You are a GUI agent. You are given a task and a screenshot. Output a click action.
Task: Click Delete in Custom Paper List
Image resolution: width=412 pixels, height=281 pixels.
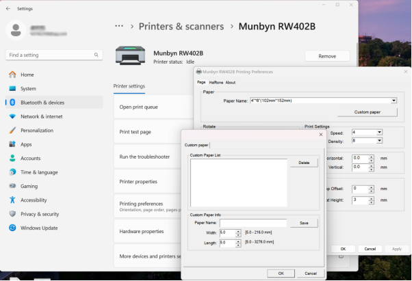pos(304,163)
